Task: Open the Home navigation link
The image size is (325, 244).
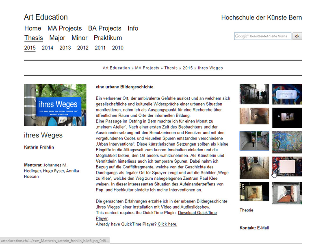Action: [x=32, y=28]
